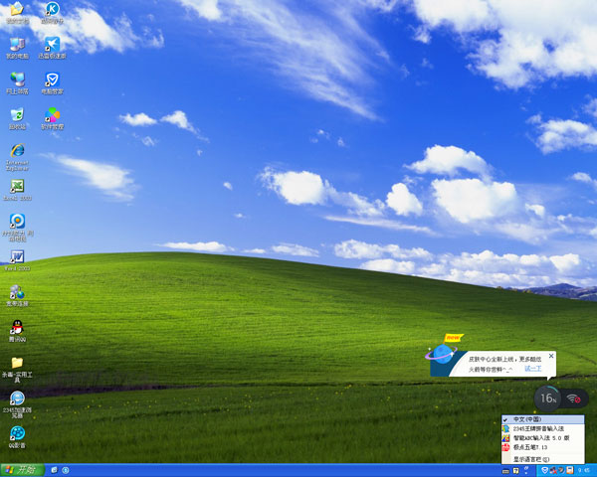Close the skin center notification popup
The width and height of the screenshot is (597, 477).
[551, 356]
